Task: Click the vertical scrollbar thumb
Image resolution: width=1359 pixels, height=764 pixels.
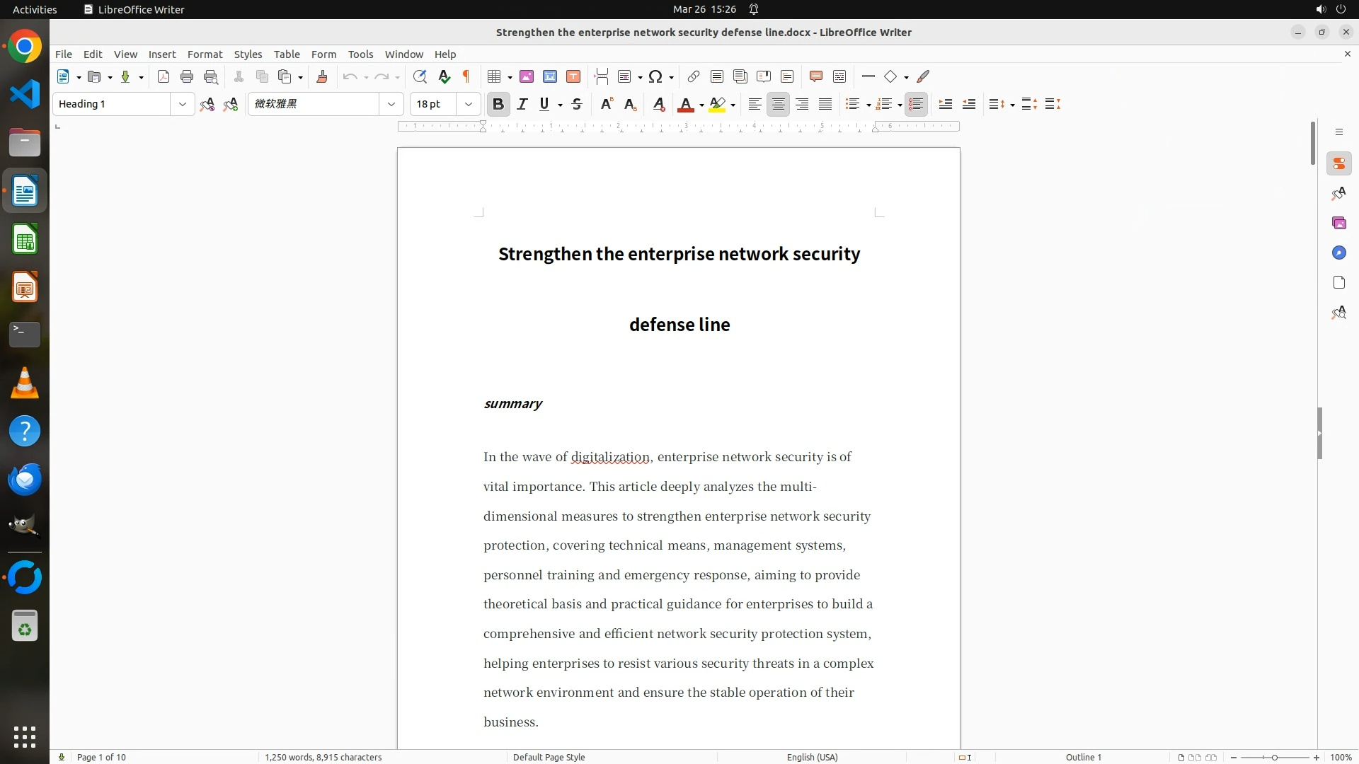Action: pyautogui.click(x=1312, y=144)
